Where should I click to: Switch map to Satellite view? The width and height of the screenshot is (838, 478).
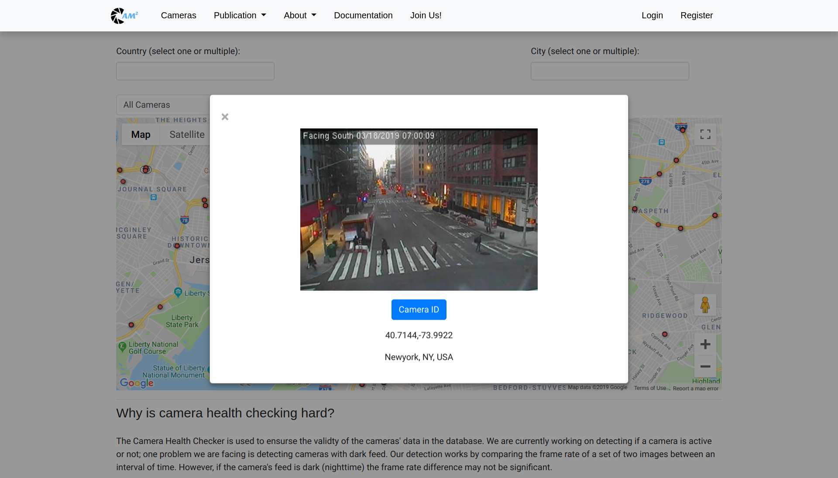pos(187,135)
